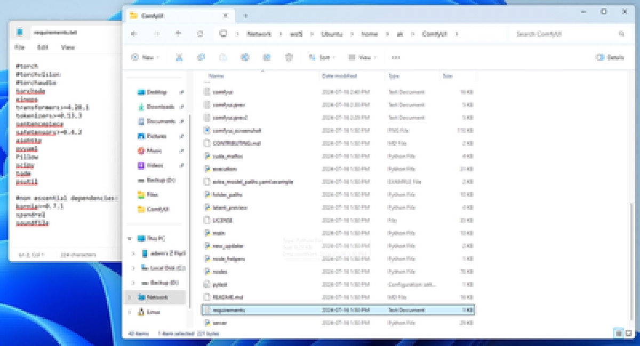Click the comfyui_screenshot PNG file icon
The width and height of the screenshot is (640, 346).
pyautogui.click(x=207, y=130)
